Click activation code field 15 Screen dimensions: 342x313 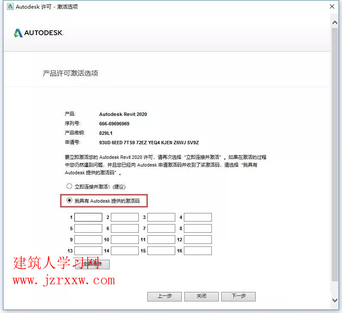click(x=161, y=251)
